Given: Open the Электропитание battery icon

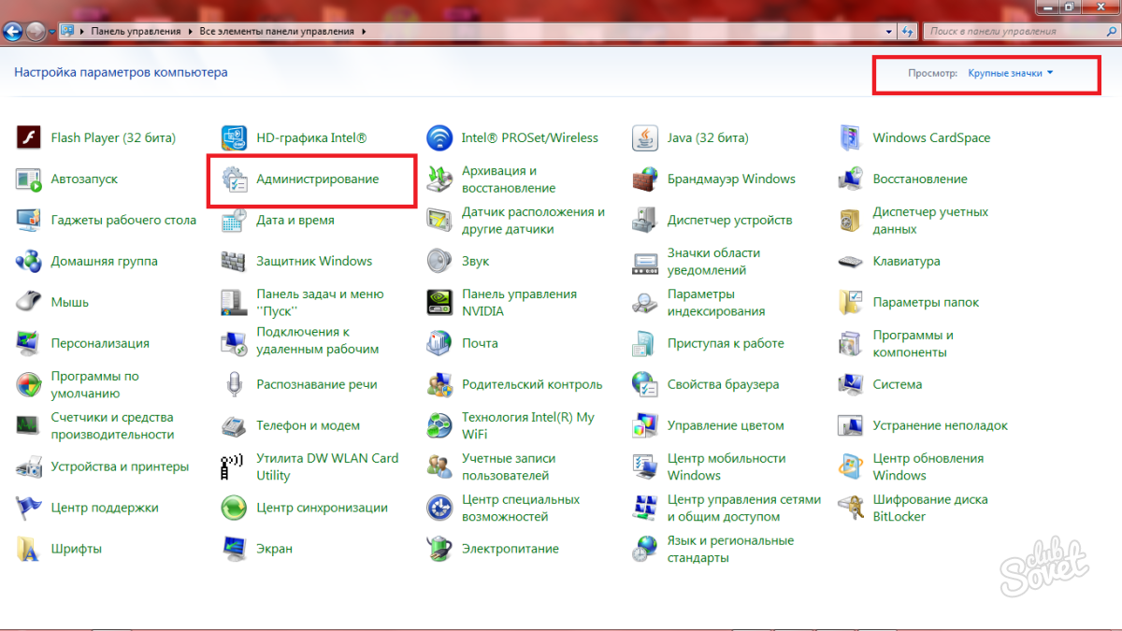Looking at the screenshot, I should (x=439, y=549).
